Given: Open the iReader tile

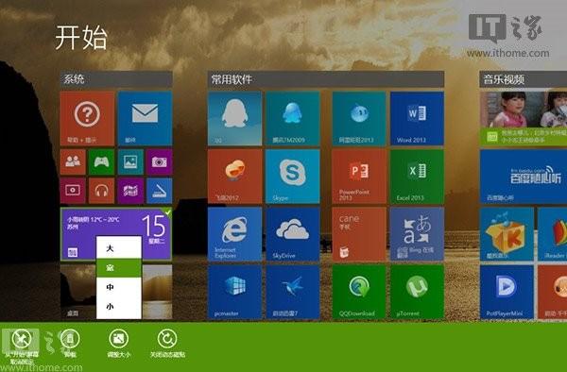Looking at the screenshot, I should point(553,234).
